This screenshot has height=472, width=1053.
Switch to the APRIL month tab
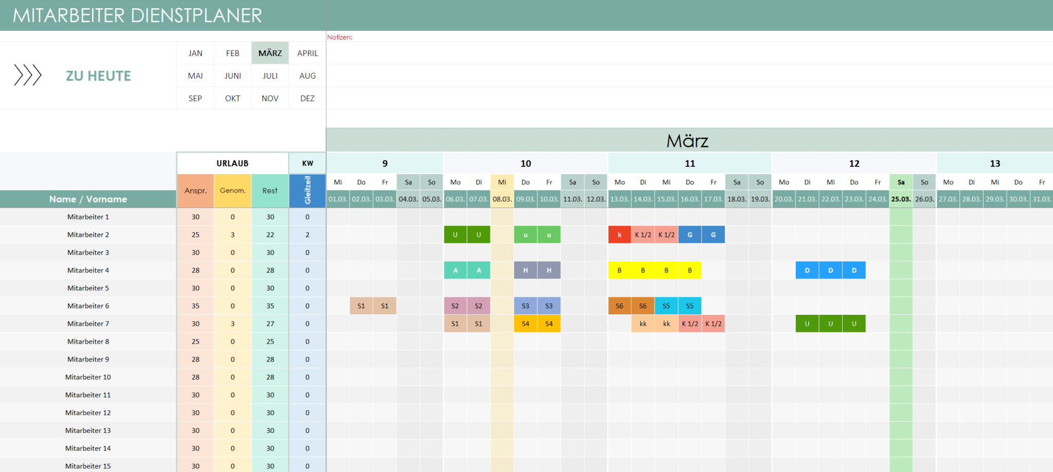click(x=307, y=52)
